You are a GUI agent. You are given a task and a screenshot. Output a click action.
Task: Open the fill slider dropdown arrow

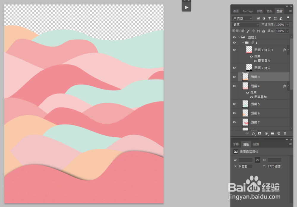pyautogui.click(x=287, y=31)
